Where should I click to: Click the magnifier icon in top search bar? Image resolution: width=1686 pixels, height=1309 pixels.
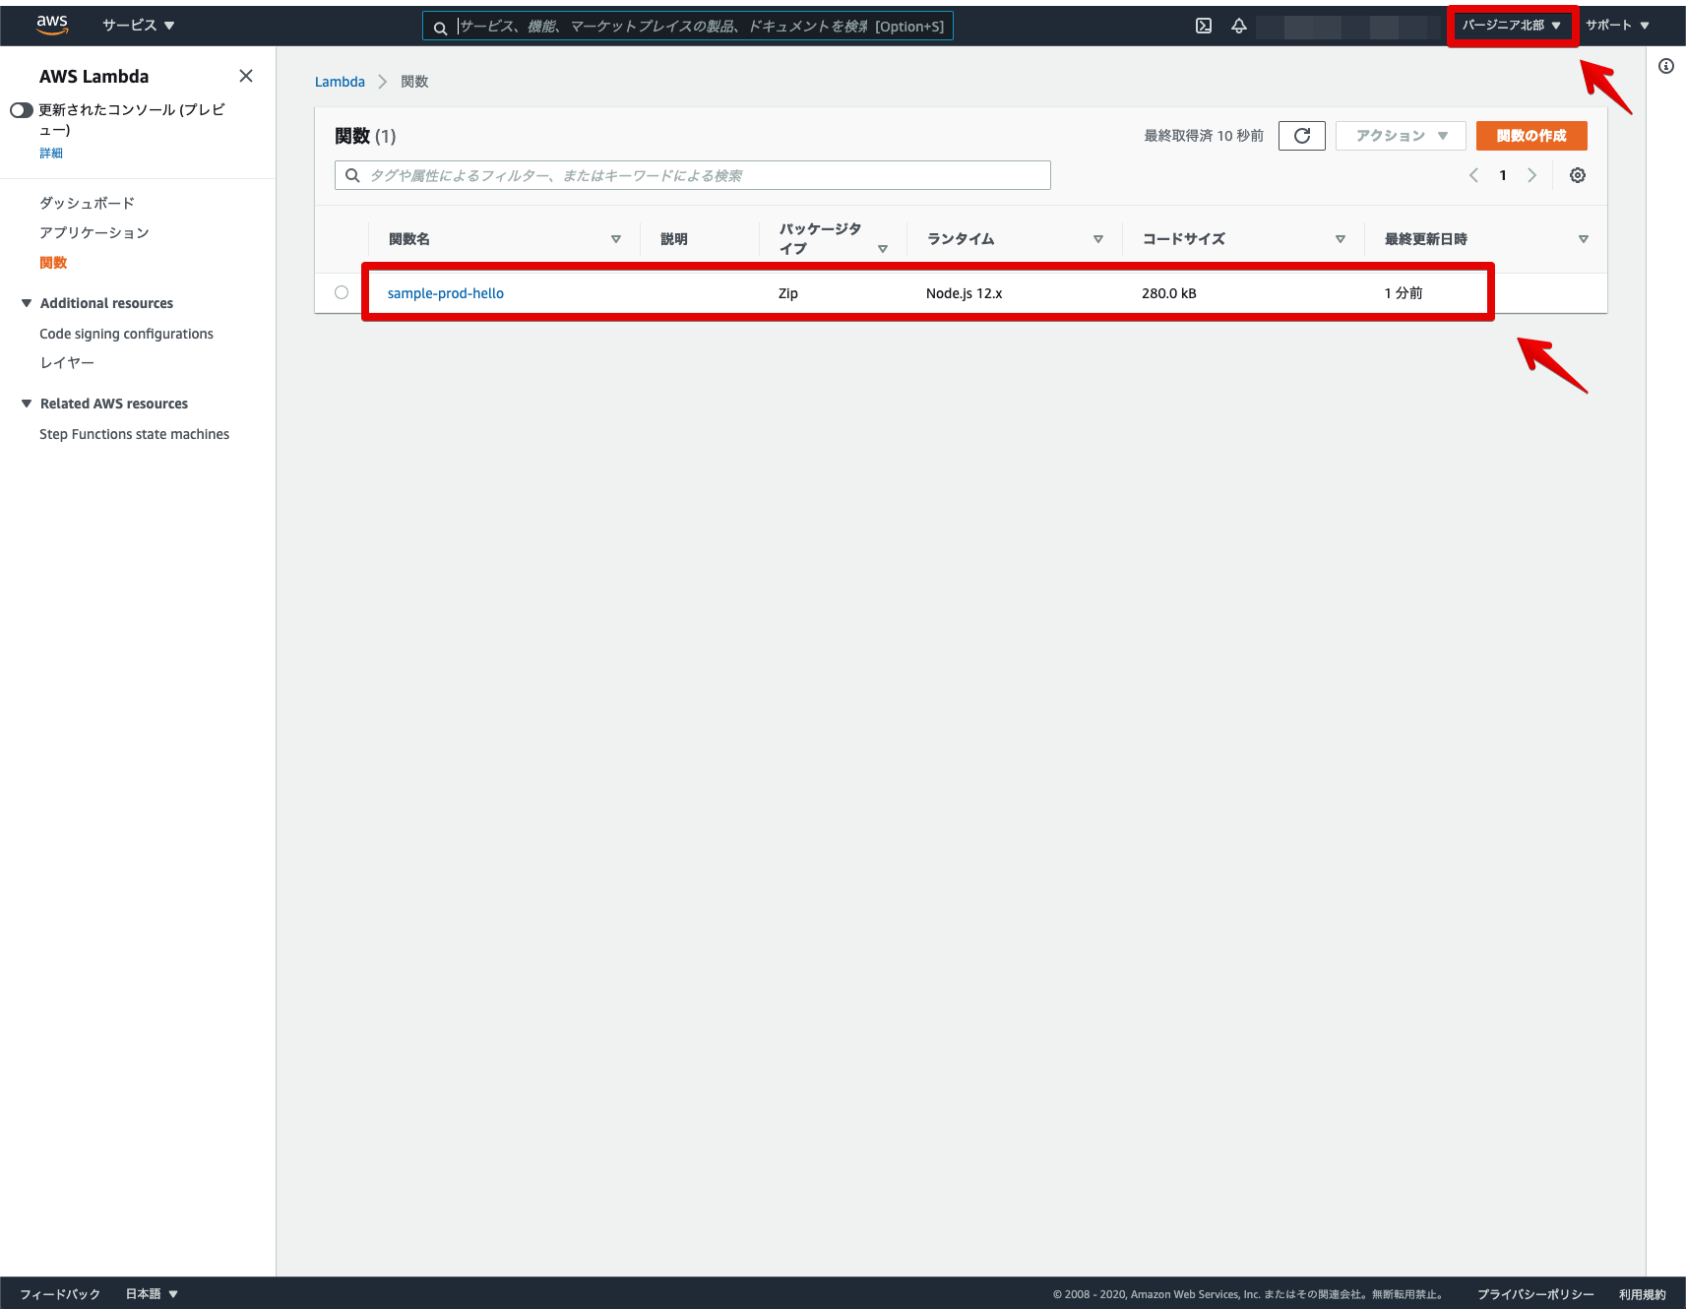[440, 28]
